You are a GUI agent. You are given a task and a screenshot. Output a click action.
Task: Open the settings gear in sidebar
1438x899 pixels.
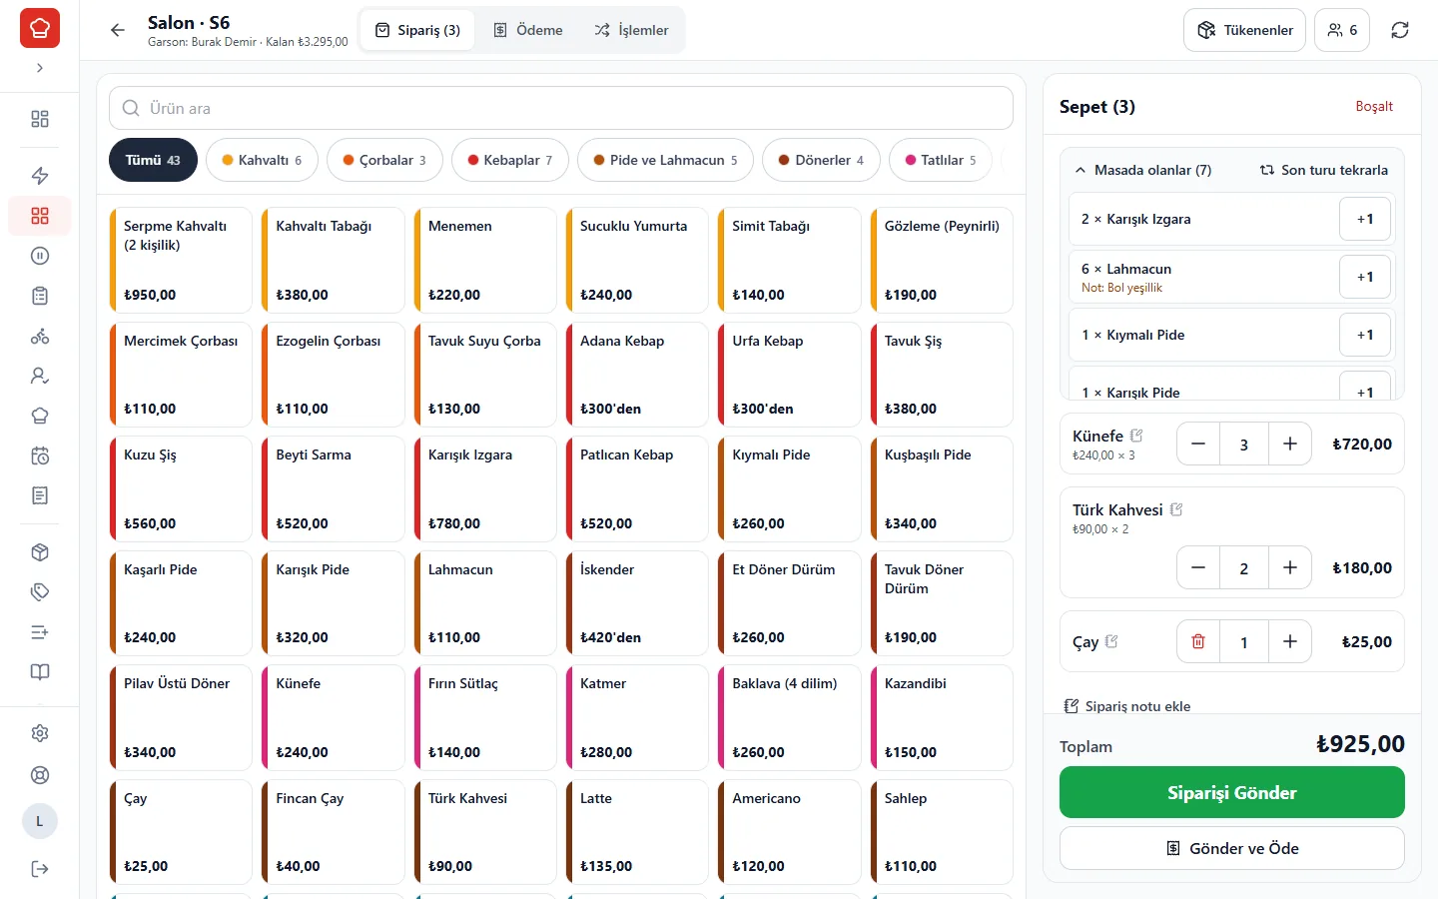click(40, 733)
